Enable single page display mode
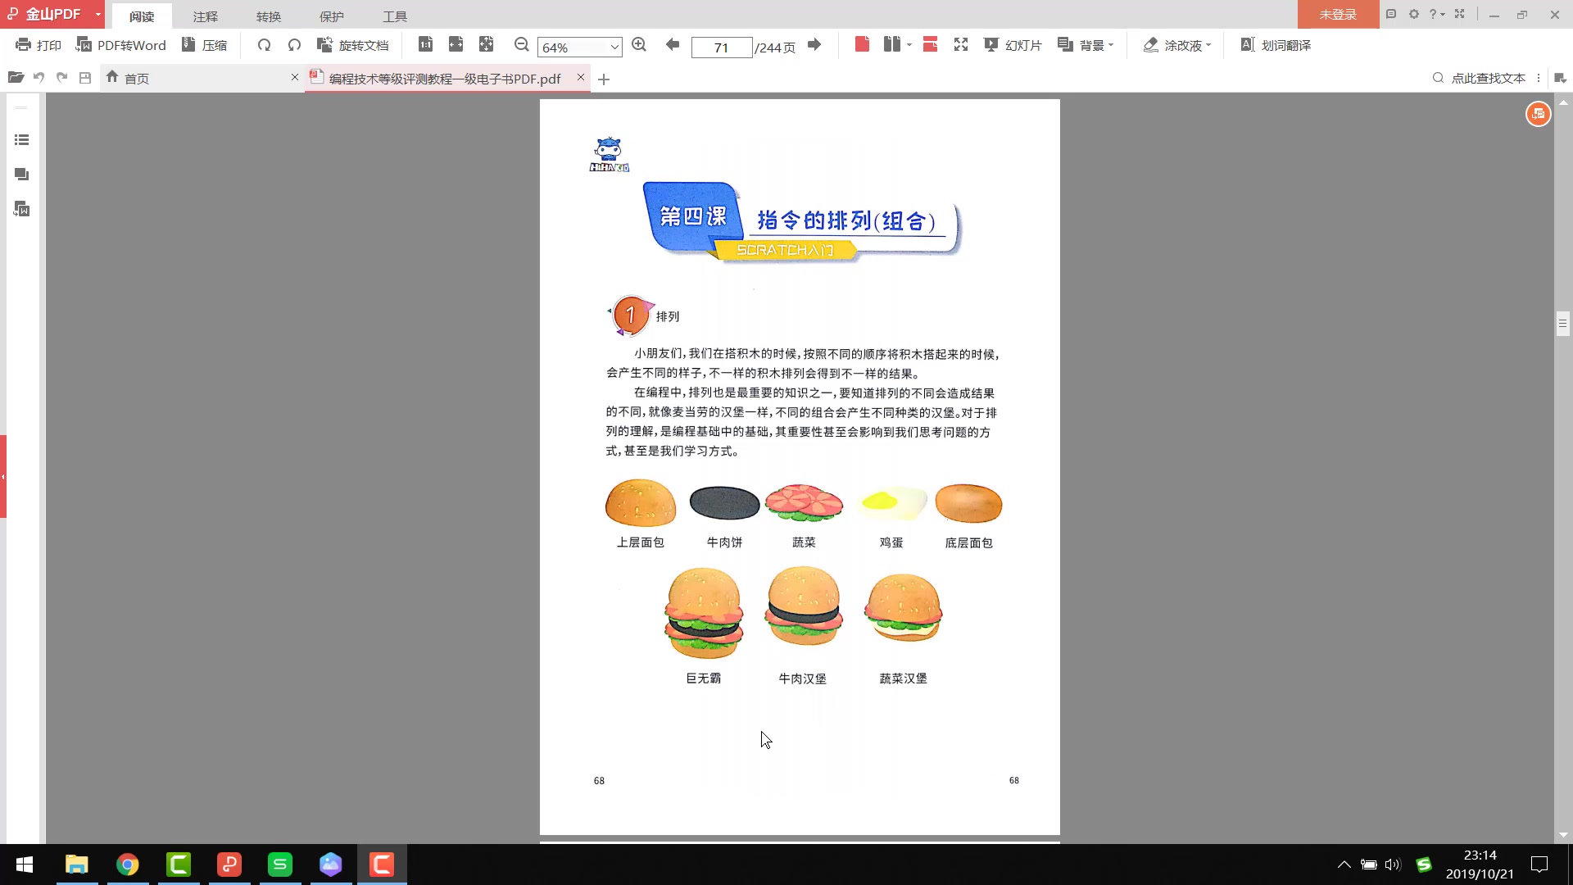This screenshot has height=885, width=1573. (862, 45)
